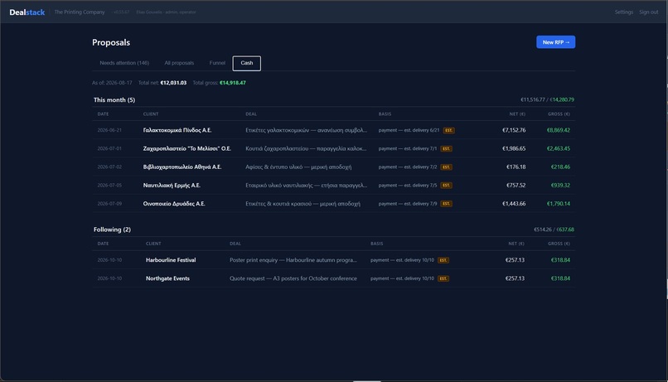
Task: Open the Funnel tab
Action: point(217,63)
